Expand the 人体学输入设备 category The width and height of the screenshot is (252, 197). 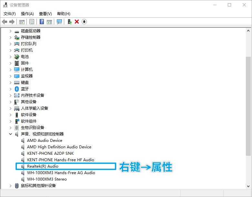[x=10, y=108]
